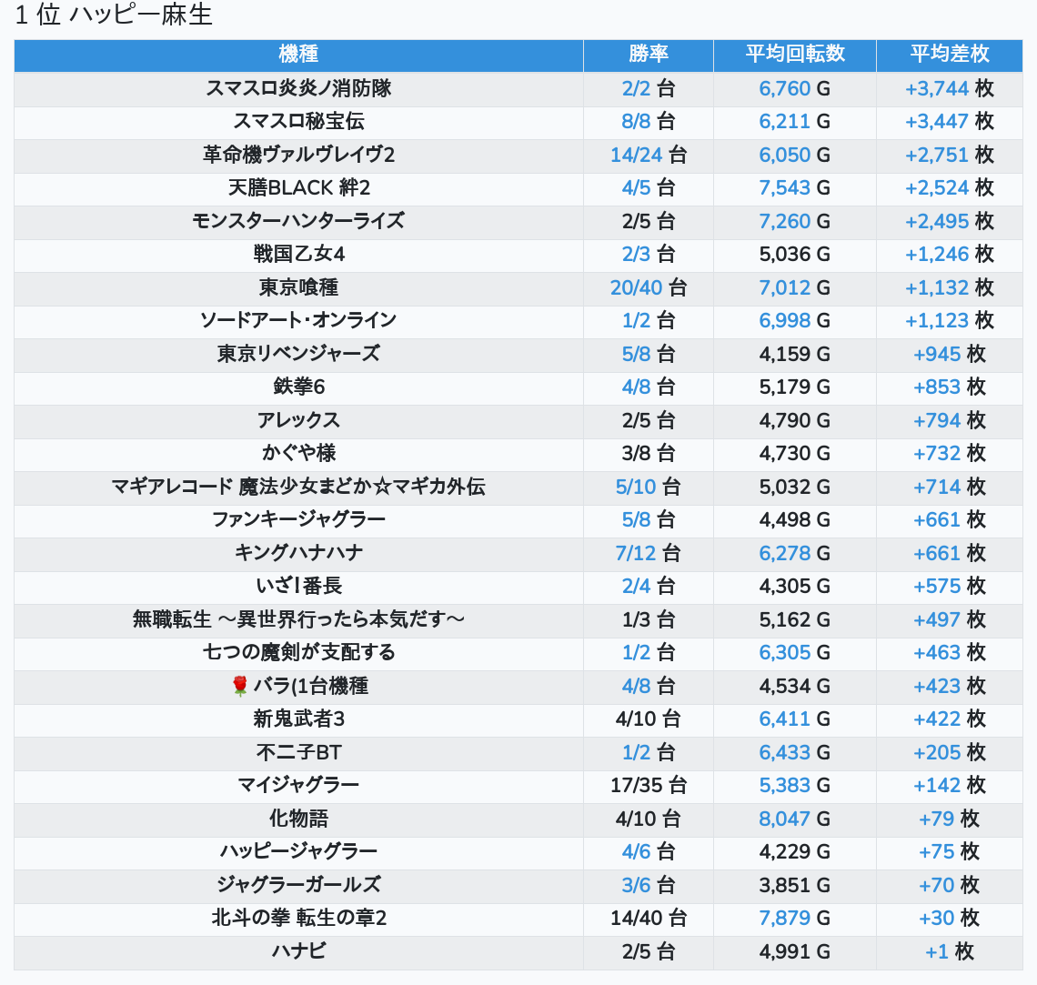
Task: Click win rate 20/40 台 for 東京喰種
Action: [x=648, y=287]
